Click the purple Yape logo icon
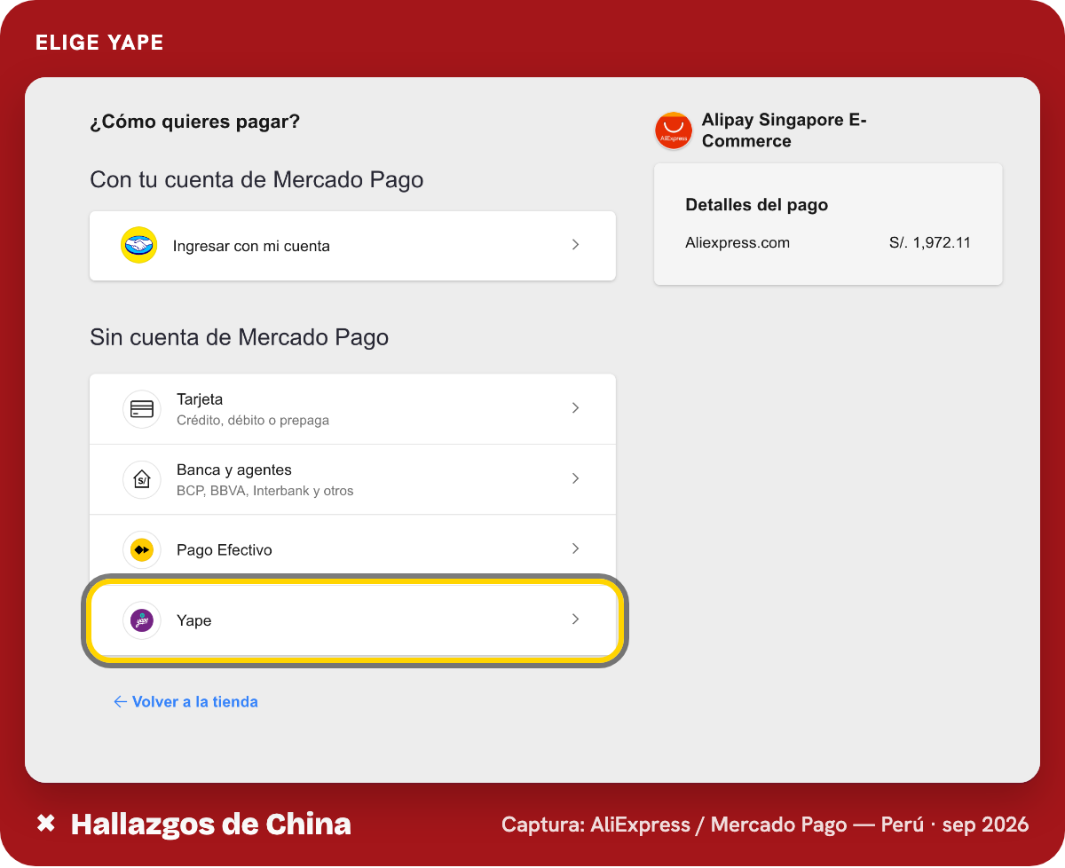 [x=142, y=620]
